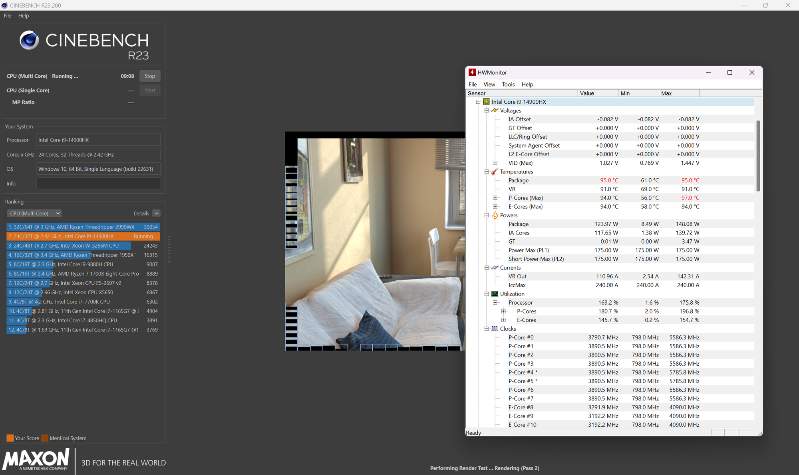Select the Short Power Max (PL2) row
The height and width of the screenshot is (475, 799).
pos(610,259)
